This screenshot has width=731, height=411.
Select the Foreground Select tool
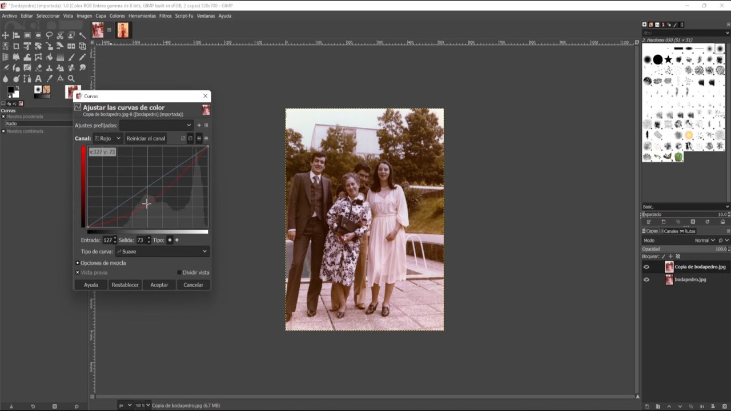coord(71,35)
